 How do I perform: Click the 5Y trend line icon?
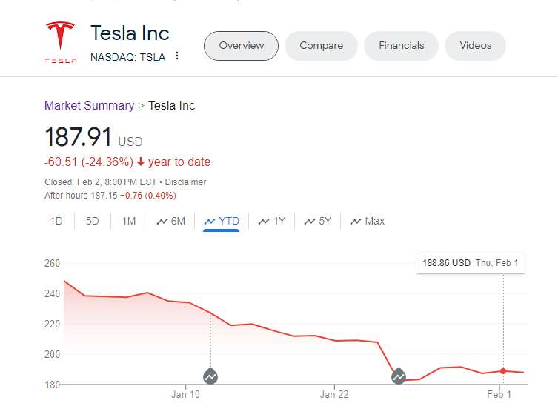[x=309, y=221]
